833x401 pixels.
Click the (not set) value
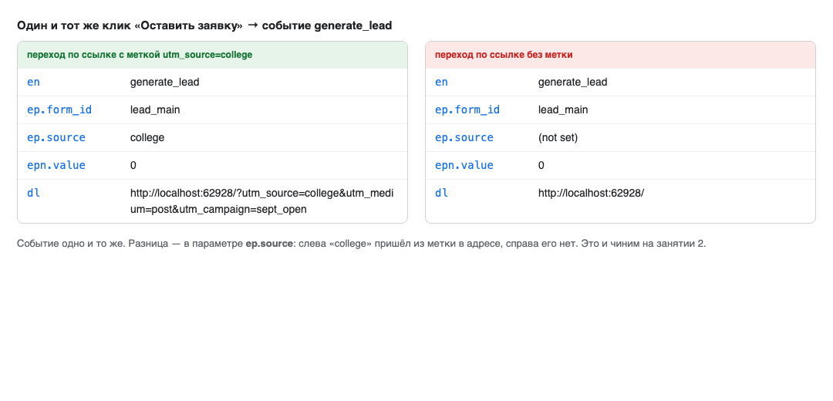pyautogui.click(x=558, y=137)
